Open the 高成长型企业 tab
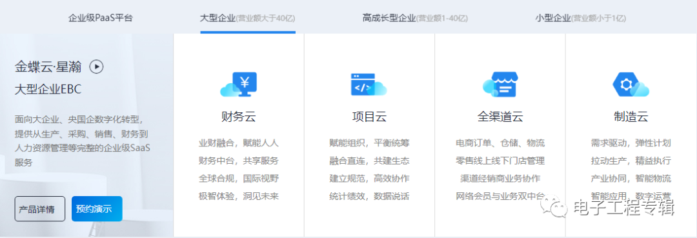 415,18
